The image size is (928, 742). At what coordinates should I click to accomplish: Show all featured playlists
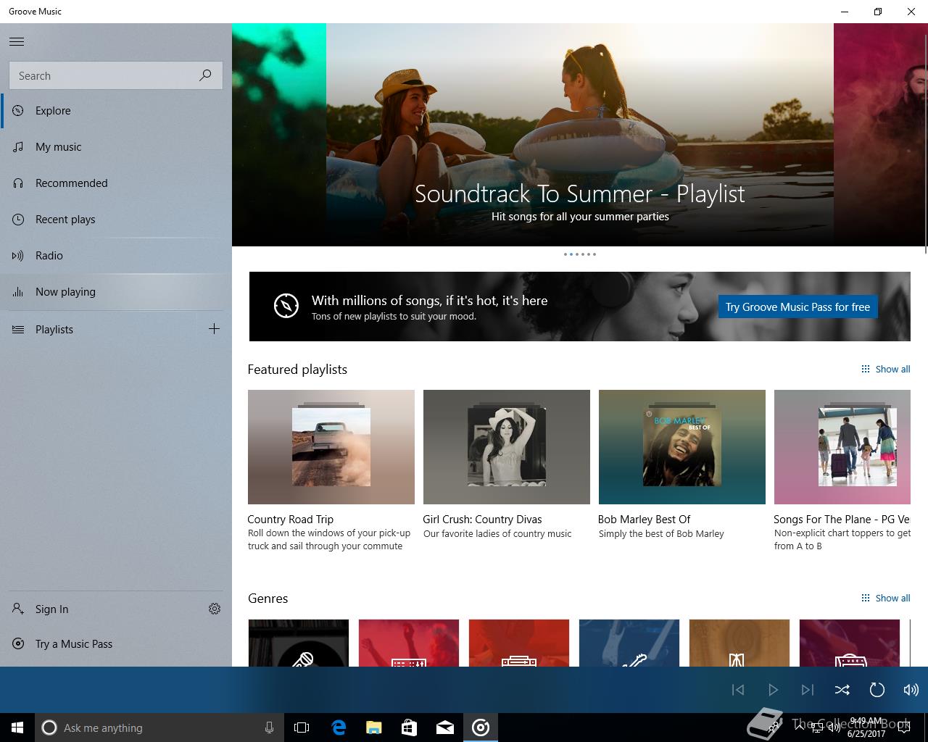tap(885, 370)
